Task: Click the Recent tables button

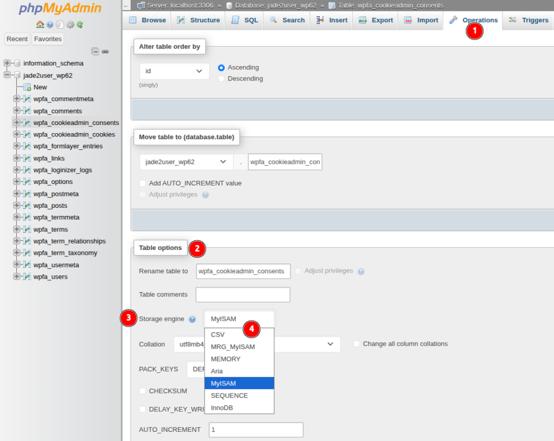Action: click(17, 39)
